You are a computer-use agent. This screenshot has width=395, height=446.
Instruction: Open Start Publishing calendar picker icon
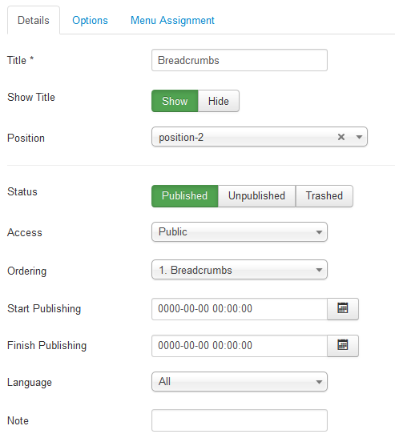[x=343, y=309]
